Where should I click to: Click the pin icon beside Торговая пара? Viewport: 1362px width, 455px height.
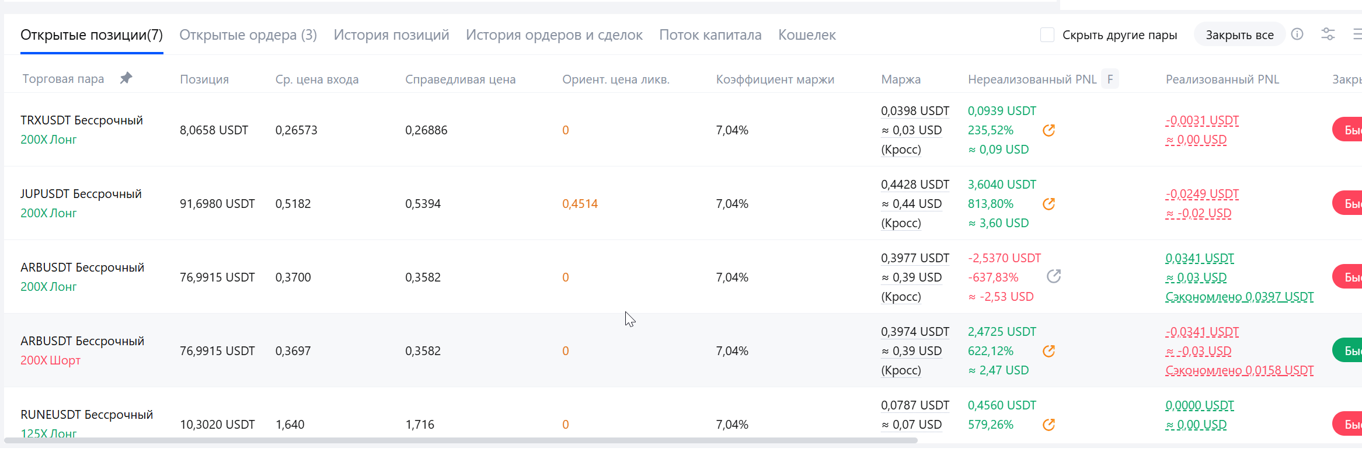pyautogui.click(x=126, y=78)
